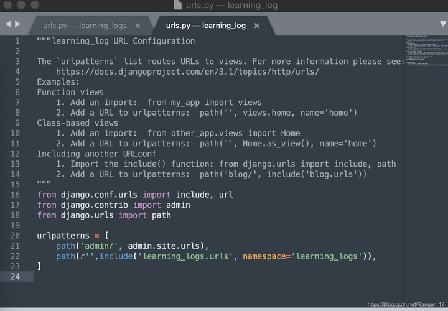
Task: Click 'django.contrib' on line 17
Action: pyautogui.click(x=95, y=205)
